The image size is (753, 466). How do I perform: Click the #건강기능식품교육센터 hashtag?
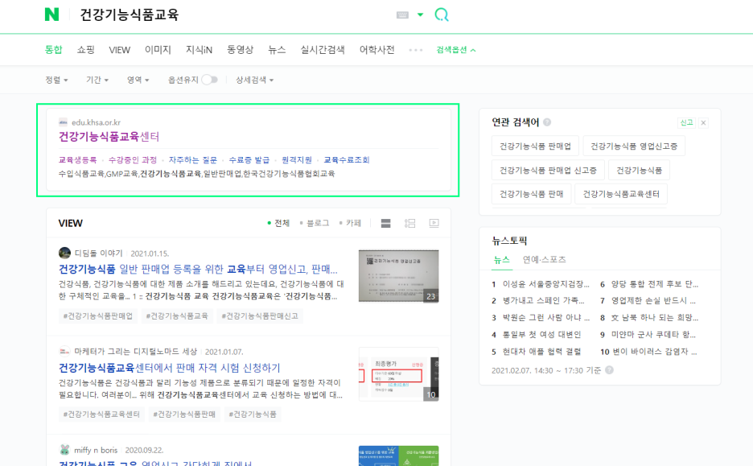pyautogui.click(x=101, y=414)
